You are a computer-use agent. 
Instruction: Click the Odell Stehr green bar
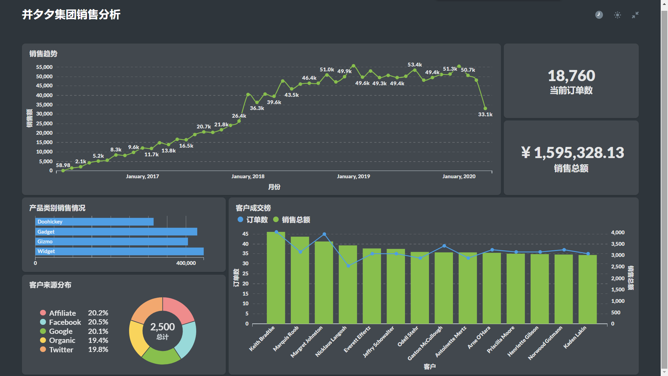pyautogui.click(x=420, y=288)
